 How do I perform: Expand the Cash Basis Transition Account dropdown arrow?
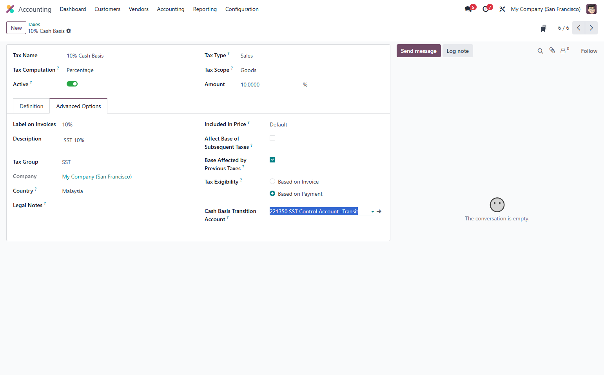pos(372,212)
